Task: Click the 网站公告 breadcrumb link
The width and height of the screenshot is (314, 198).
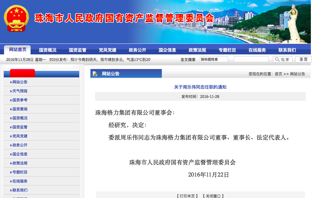Action: 297,74
